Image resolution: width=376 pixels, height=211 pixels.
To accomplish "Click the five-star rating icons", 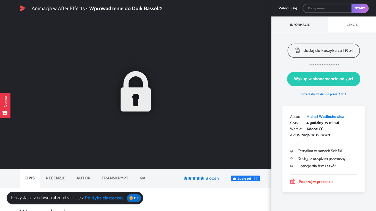I will [194, 178].
